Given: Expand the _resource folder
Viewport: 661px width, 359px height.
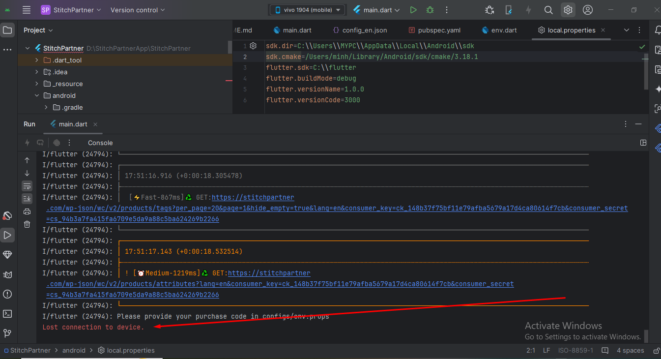Looking at the screenshot, I should (37, 84).
